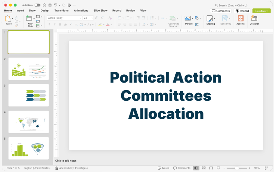Open the Slide Show tab
Screen dimensions: 274x172
point(100,11)
